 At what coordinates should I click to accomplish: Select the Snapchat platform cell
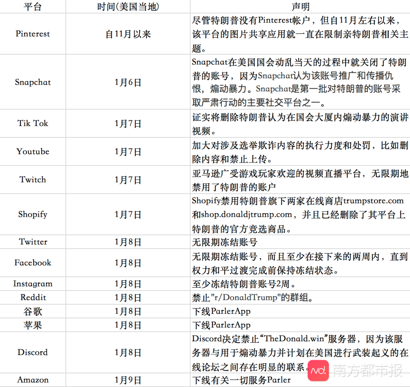[33, 82]
